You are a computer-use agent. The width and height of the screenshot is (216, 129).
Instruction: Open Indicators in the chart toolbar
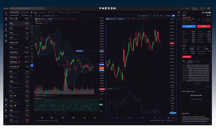pyautogui.click(x=47, y=16)
